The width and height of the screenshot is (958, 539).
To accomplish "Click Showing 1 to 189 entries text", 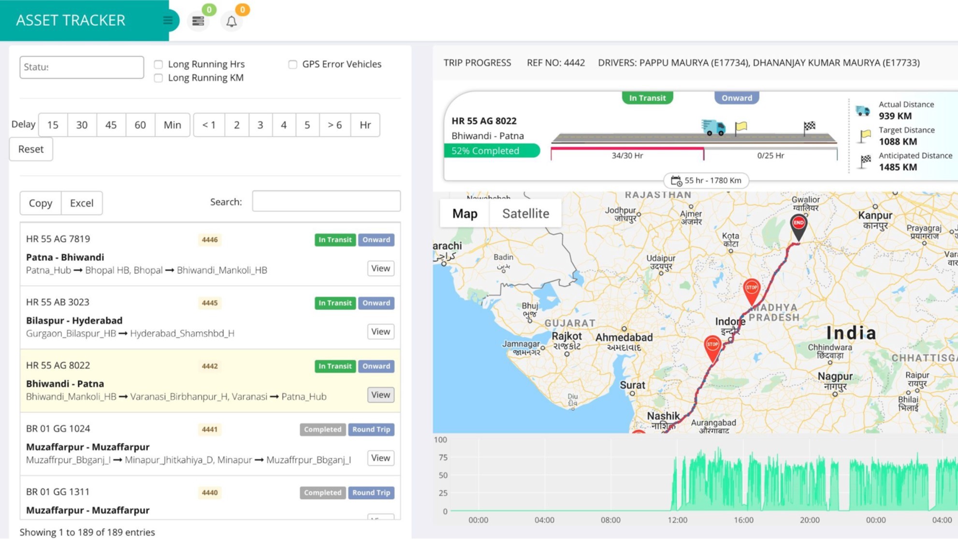I will 87,532.
